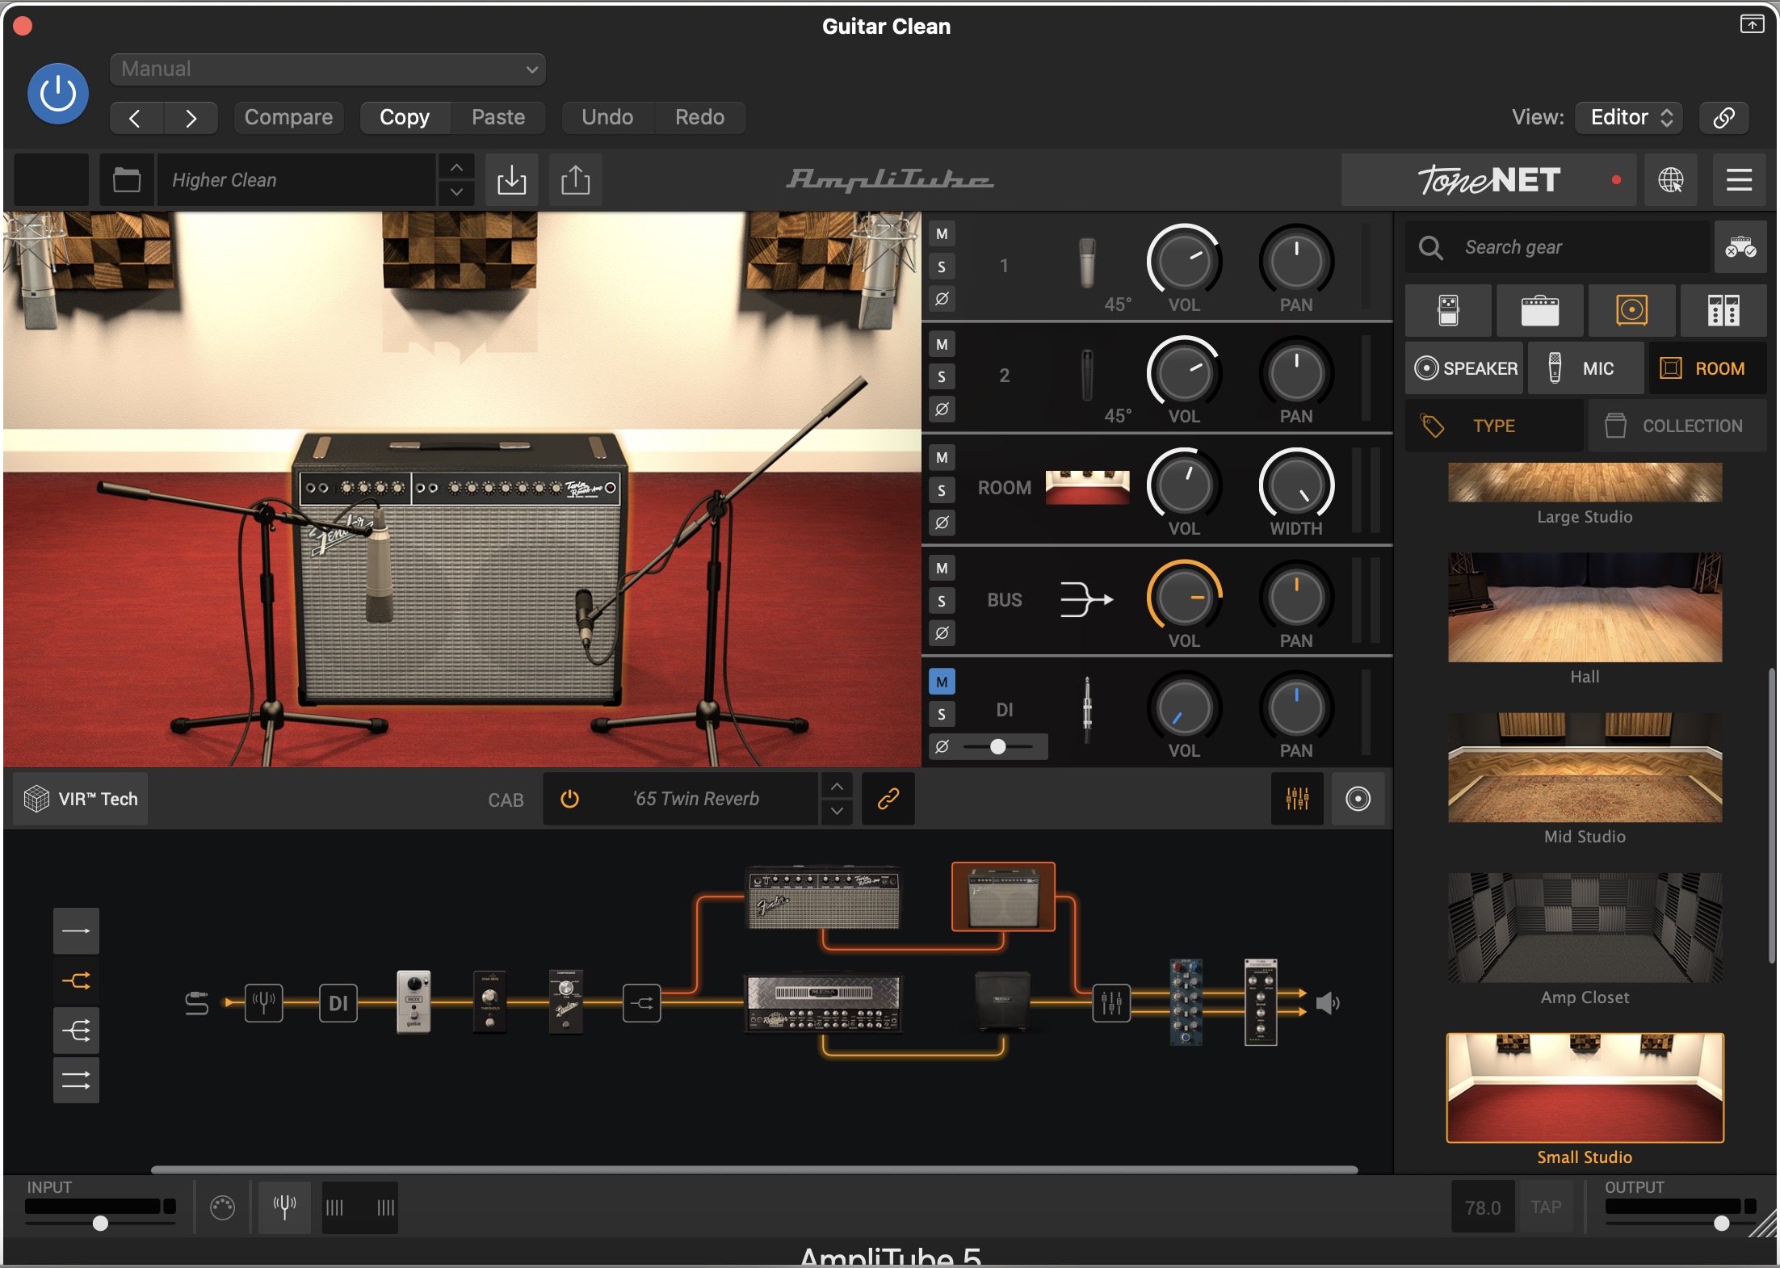Solo the BUS channel
Image resolution: width=1780 pixels, height=1268 pixels.
[942, 601]
